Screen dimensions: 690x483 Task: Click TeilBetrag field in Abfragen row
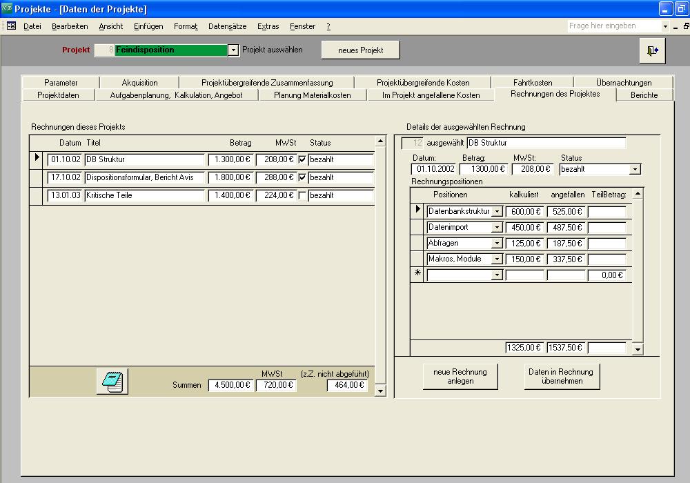pos(607,244)
